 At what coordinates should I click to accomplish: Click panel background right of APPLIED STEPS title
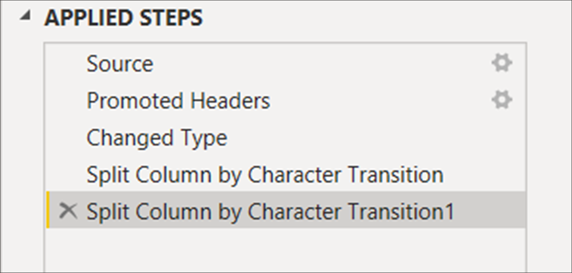coord(385,18)
